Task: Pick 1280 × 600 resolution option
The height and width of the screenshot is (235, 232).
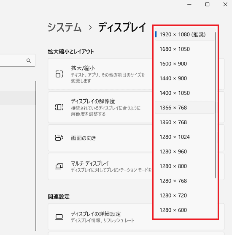Action: click(x=185, y=210)
